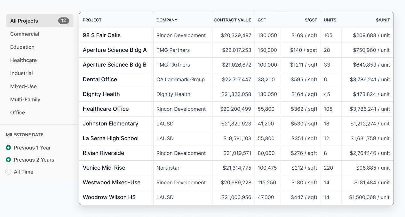Sort the table by CONTRACT VALUE
Image resolution: width=405 pixels, height=217 pixels.
(x=232, y=20)
